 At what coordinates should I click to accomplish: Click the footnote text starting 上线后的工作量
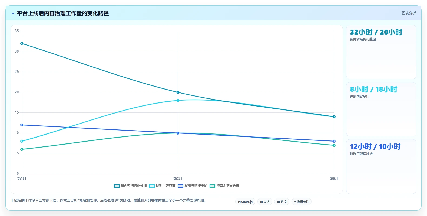click(x=109, y=200)
